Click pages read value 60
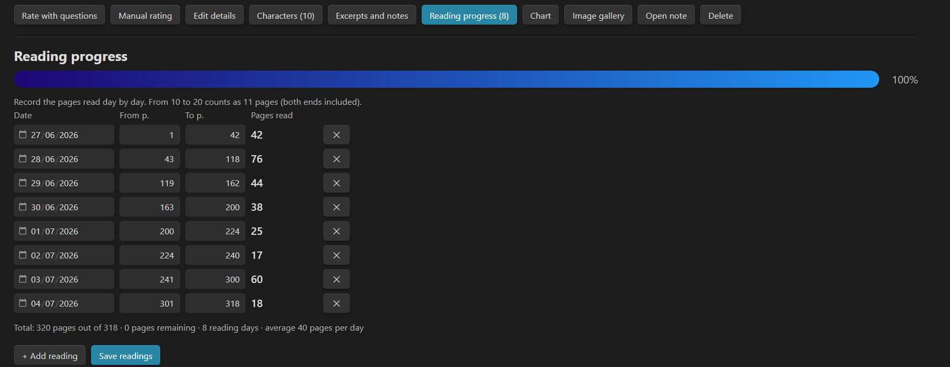Screen dimensions: 950x367 pyautogui.click(x=257, y=279)
